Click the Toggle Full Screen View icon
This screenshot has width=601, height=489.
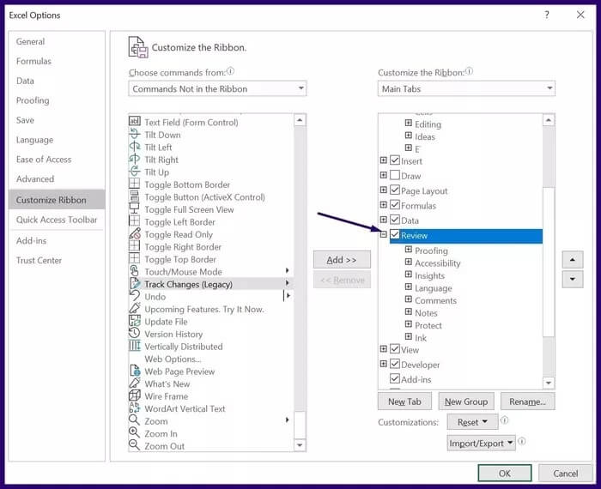click(135, 208)
